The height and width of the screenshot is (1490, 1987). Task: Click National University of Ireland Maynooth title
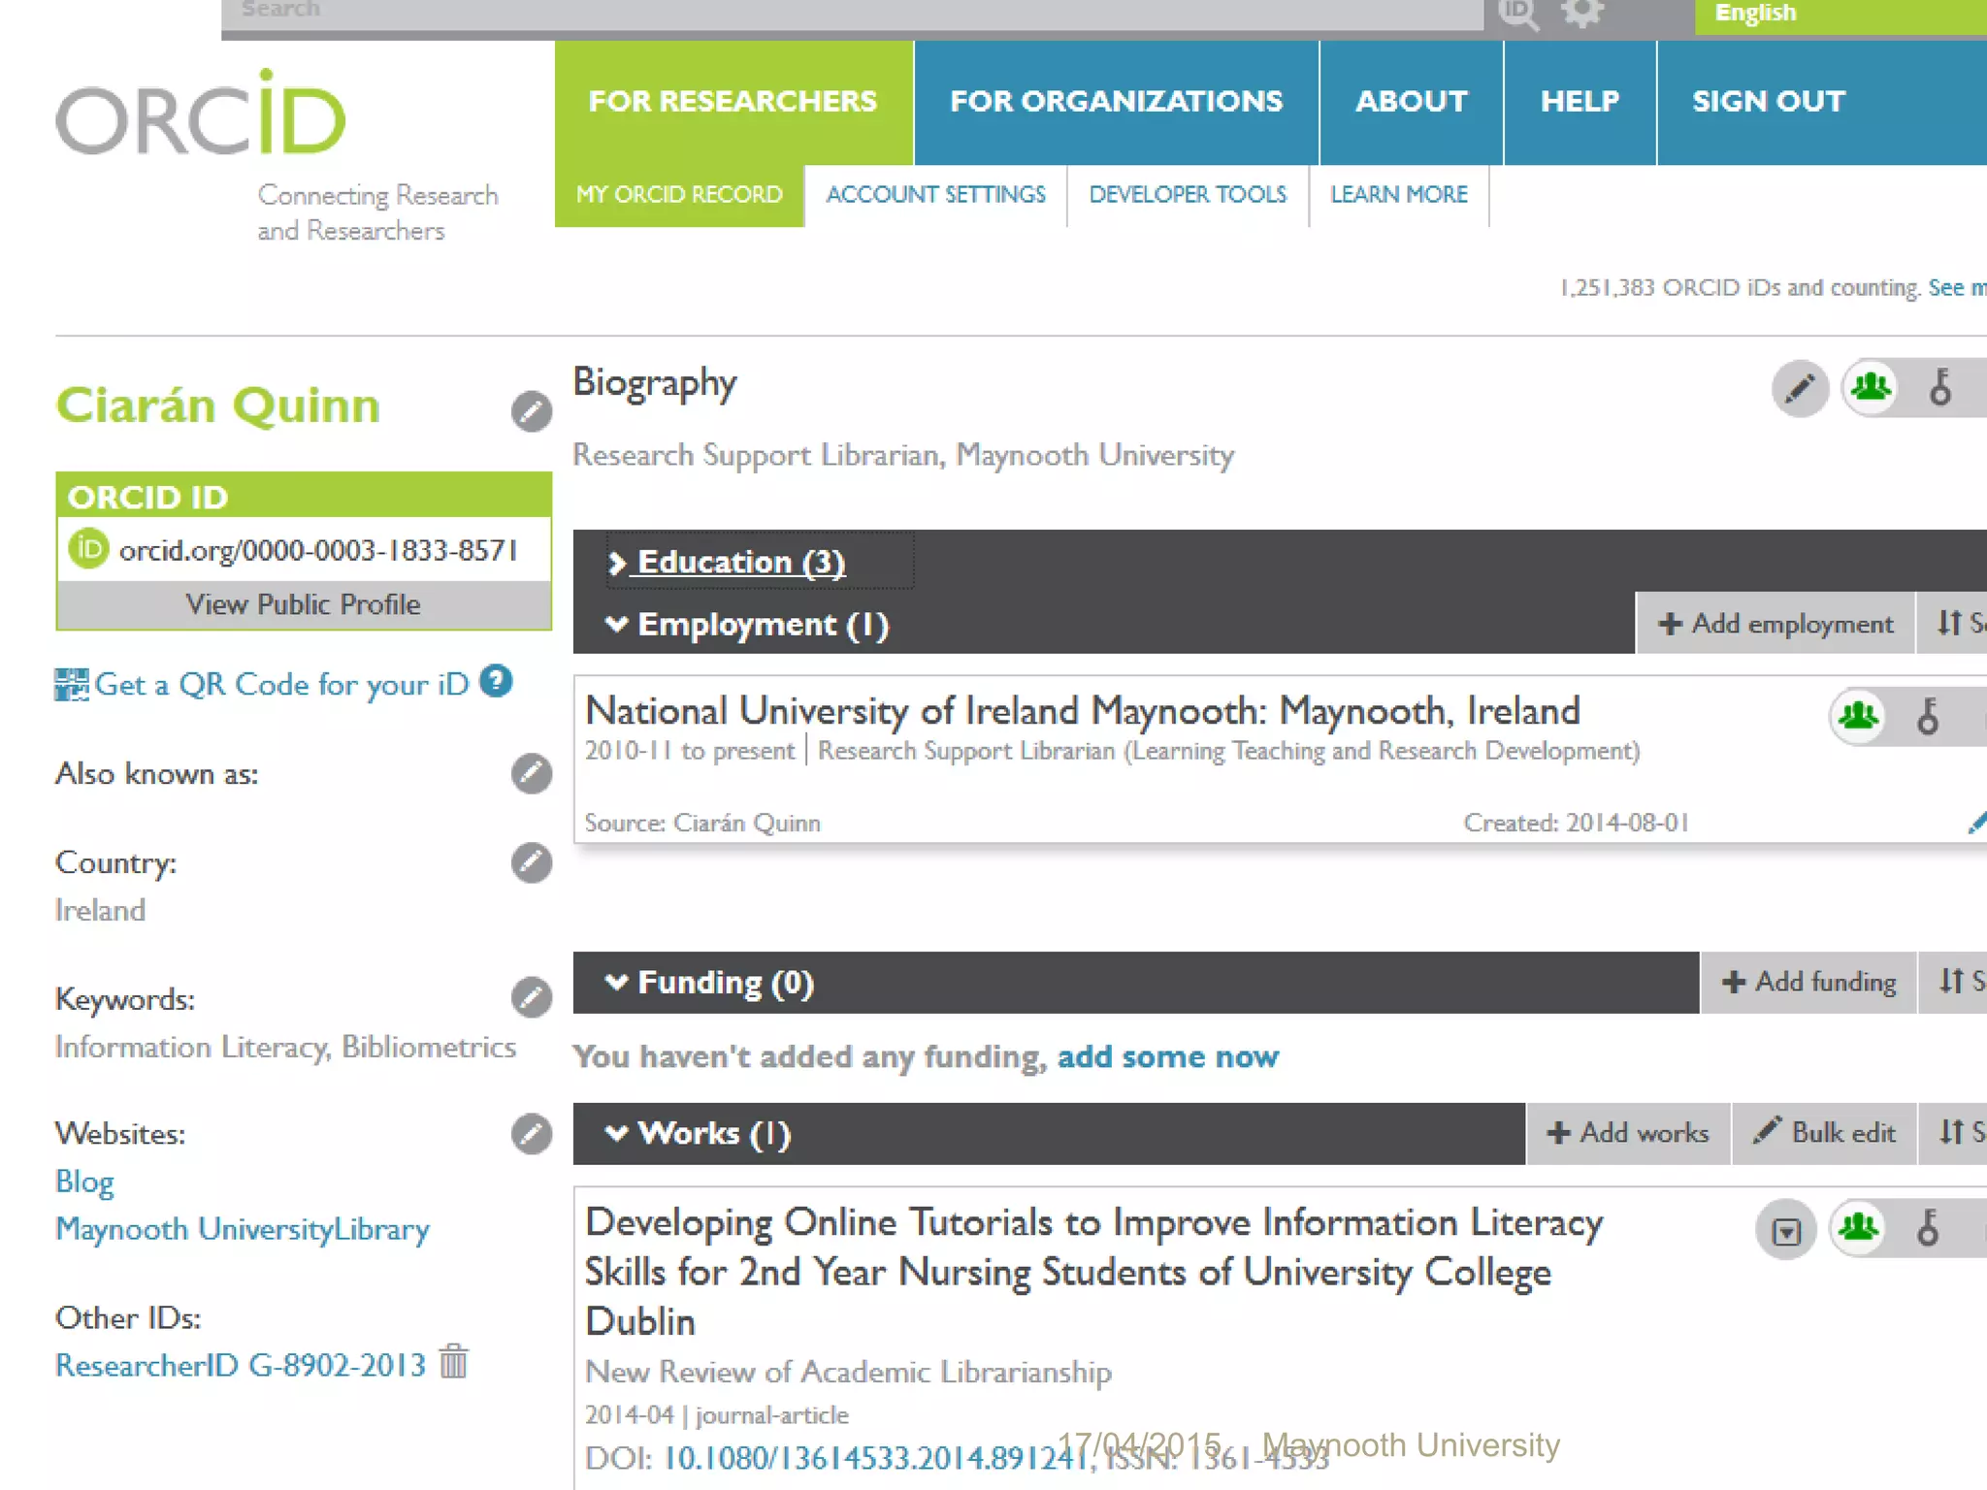(x=1083, y=711)
